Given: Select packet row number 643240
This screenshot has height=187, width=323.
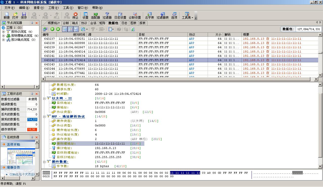Looking at the screenshot, I should click(49, 52).
